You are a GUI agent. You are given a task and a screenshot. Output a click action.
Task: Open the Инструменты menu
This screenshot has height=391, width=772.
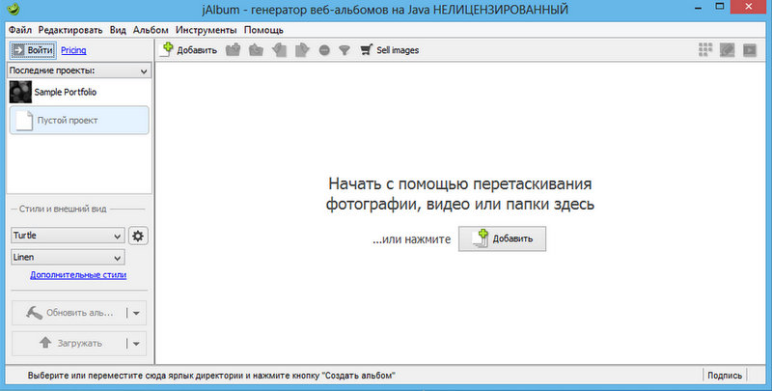(x=206, y=30)
